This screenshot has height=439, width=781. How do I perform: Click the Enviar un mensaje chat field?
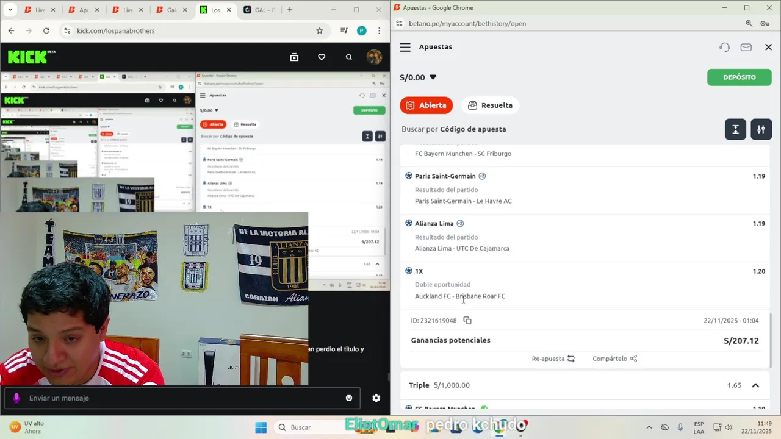(x=183, y=398)
